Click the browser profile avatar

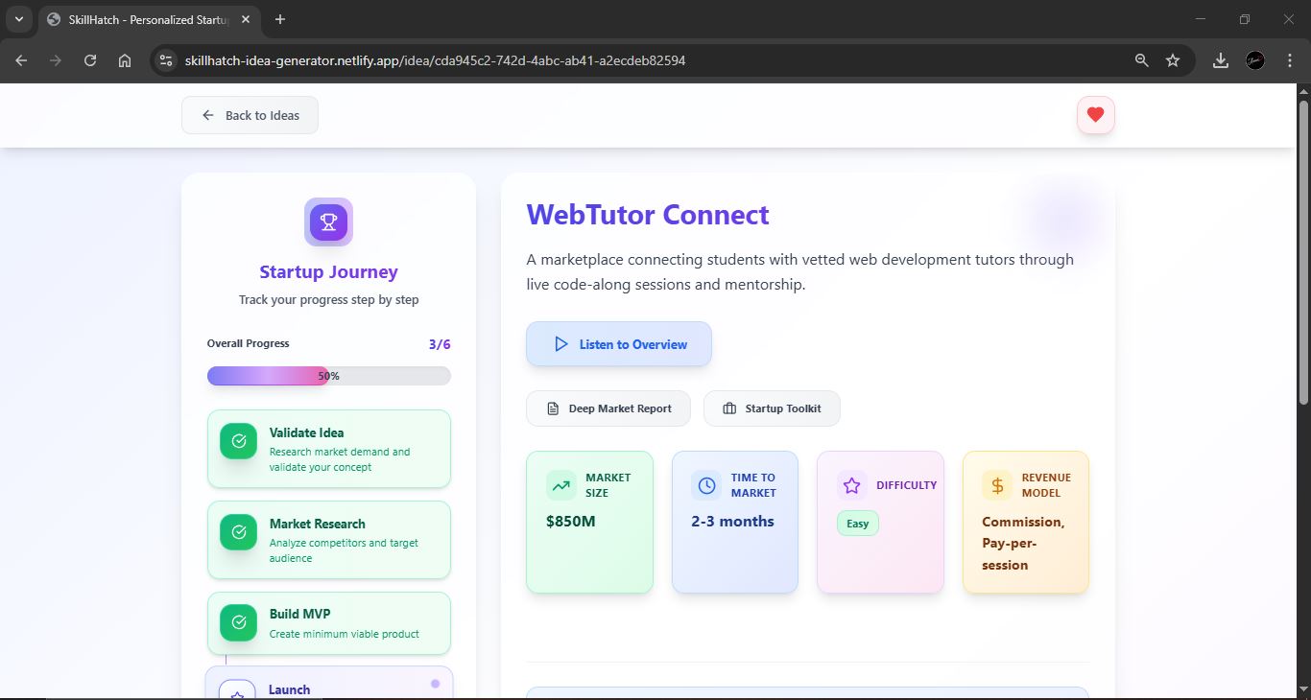(1255, 60)
